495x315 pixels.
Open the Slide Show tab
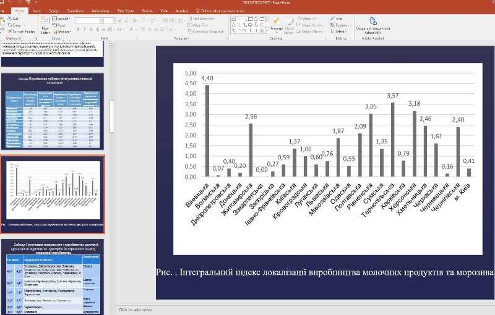click(124, 10)
